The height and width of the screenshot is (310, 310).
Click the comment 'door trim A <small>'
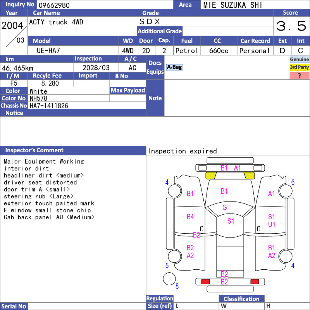point(37,189)
